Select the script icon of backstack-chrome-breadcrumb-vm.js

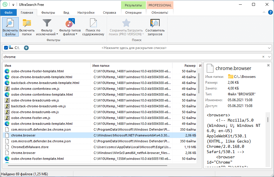click(x=7, y=106)
